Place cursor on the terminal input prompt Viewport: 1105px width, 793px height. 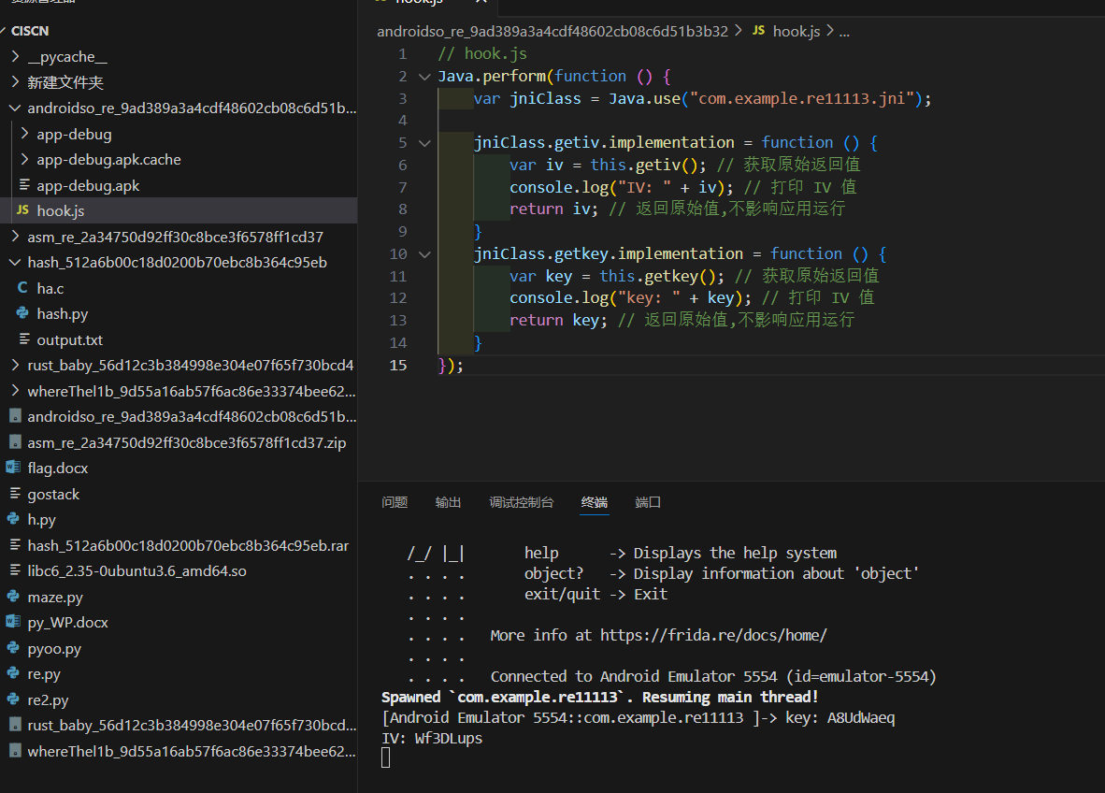(385, 757)
